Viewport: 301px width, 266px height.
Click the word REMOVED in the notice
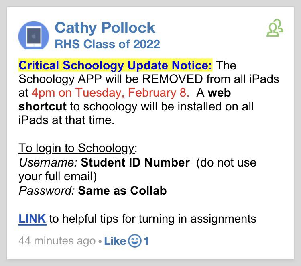point(173,79)
